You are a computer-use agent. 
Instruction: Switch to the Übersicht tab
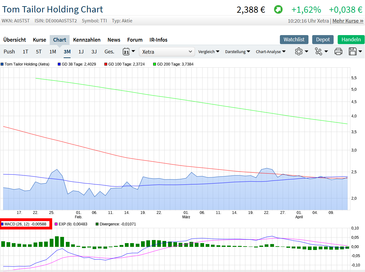pos(15,40)
